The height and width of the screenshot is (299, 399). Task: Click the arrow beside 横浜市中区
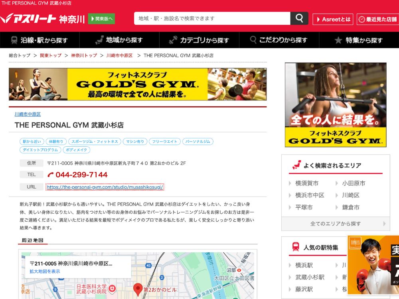[x=290, y=195]
